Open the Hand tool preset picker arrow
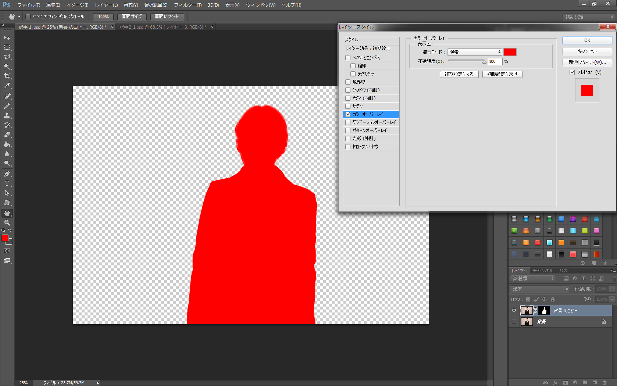Screen dimensions: 617x386 point(19,17)
